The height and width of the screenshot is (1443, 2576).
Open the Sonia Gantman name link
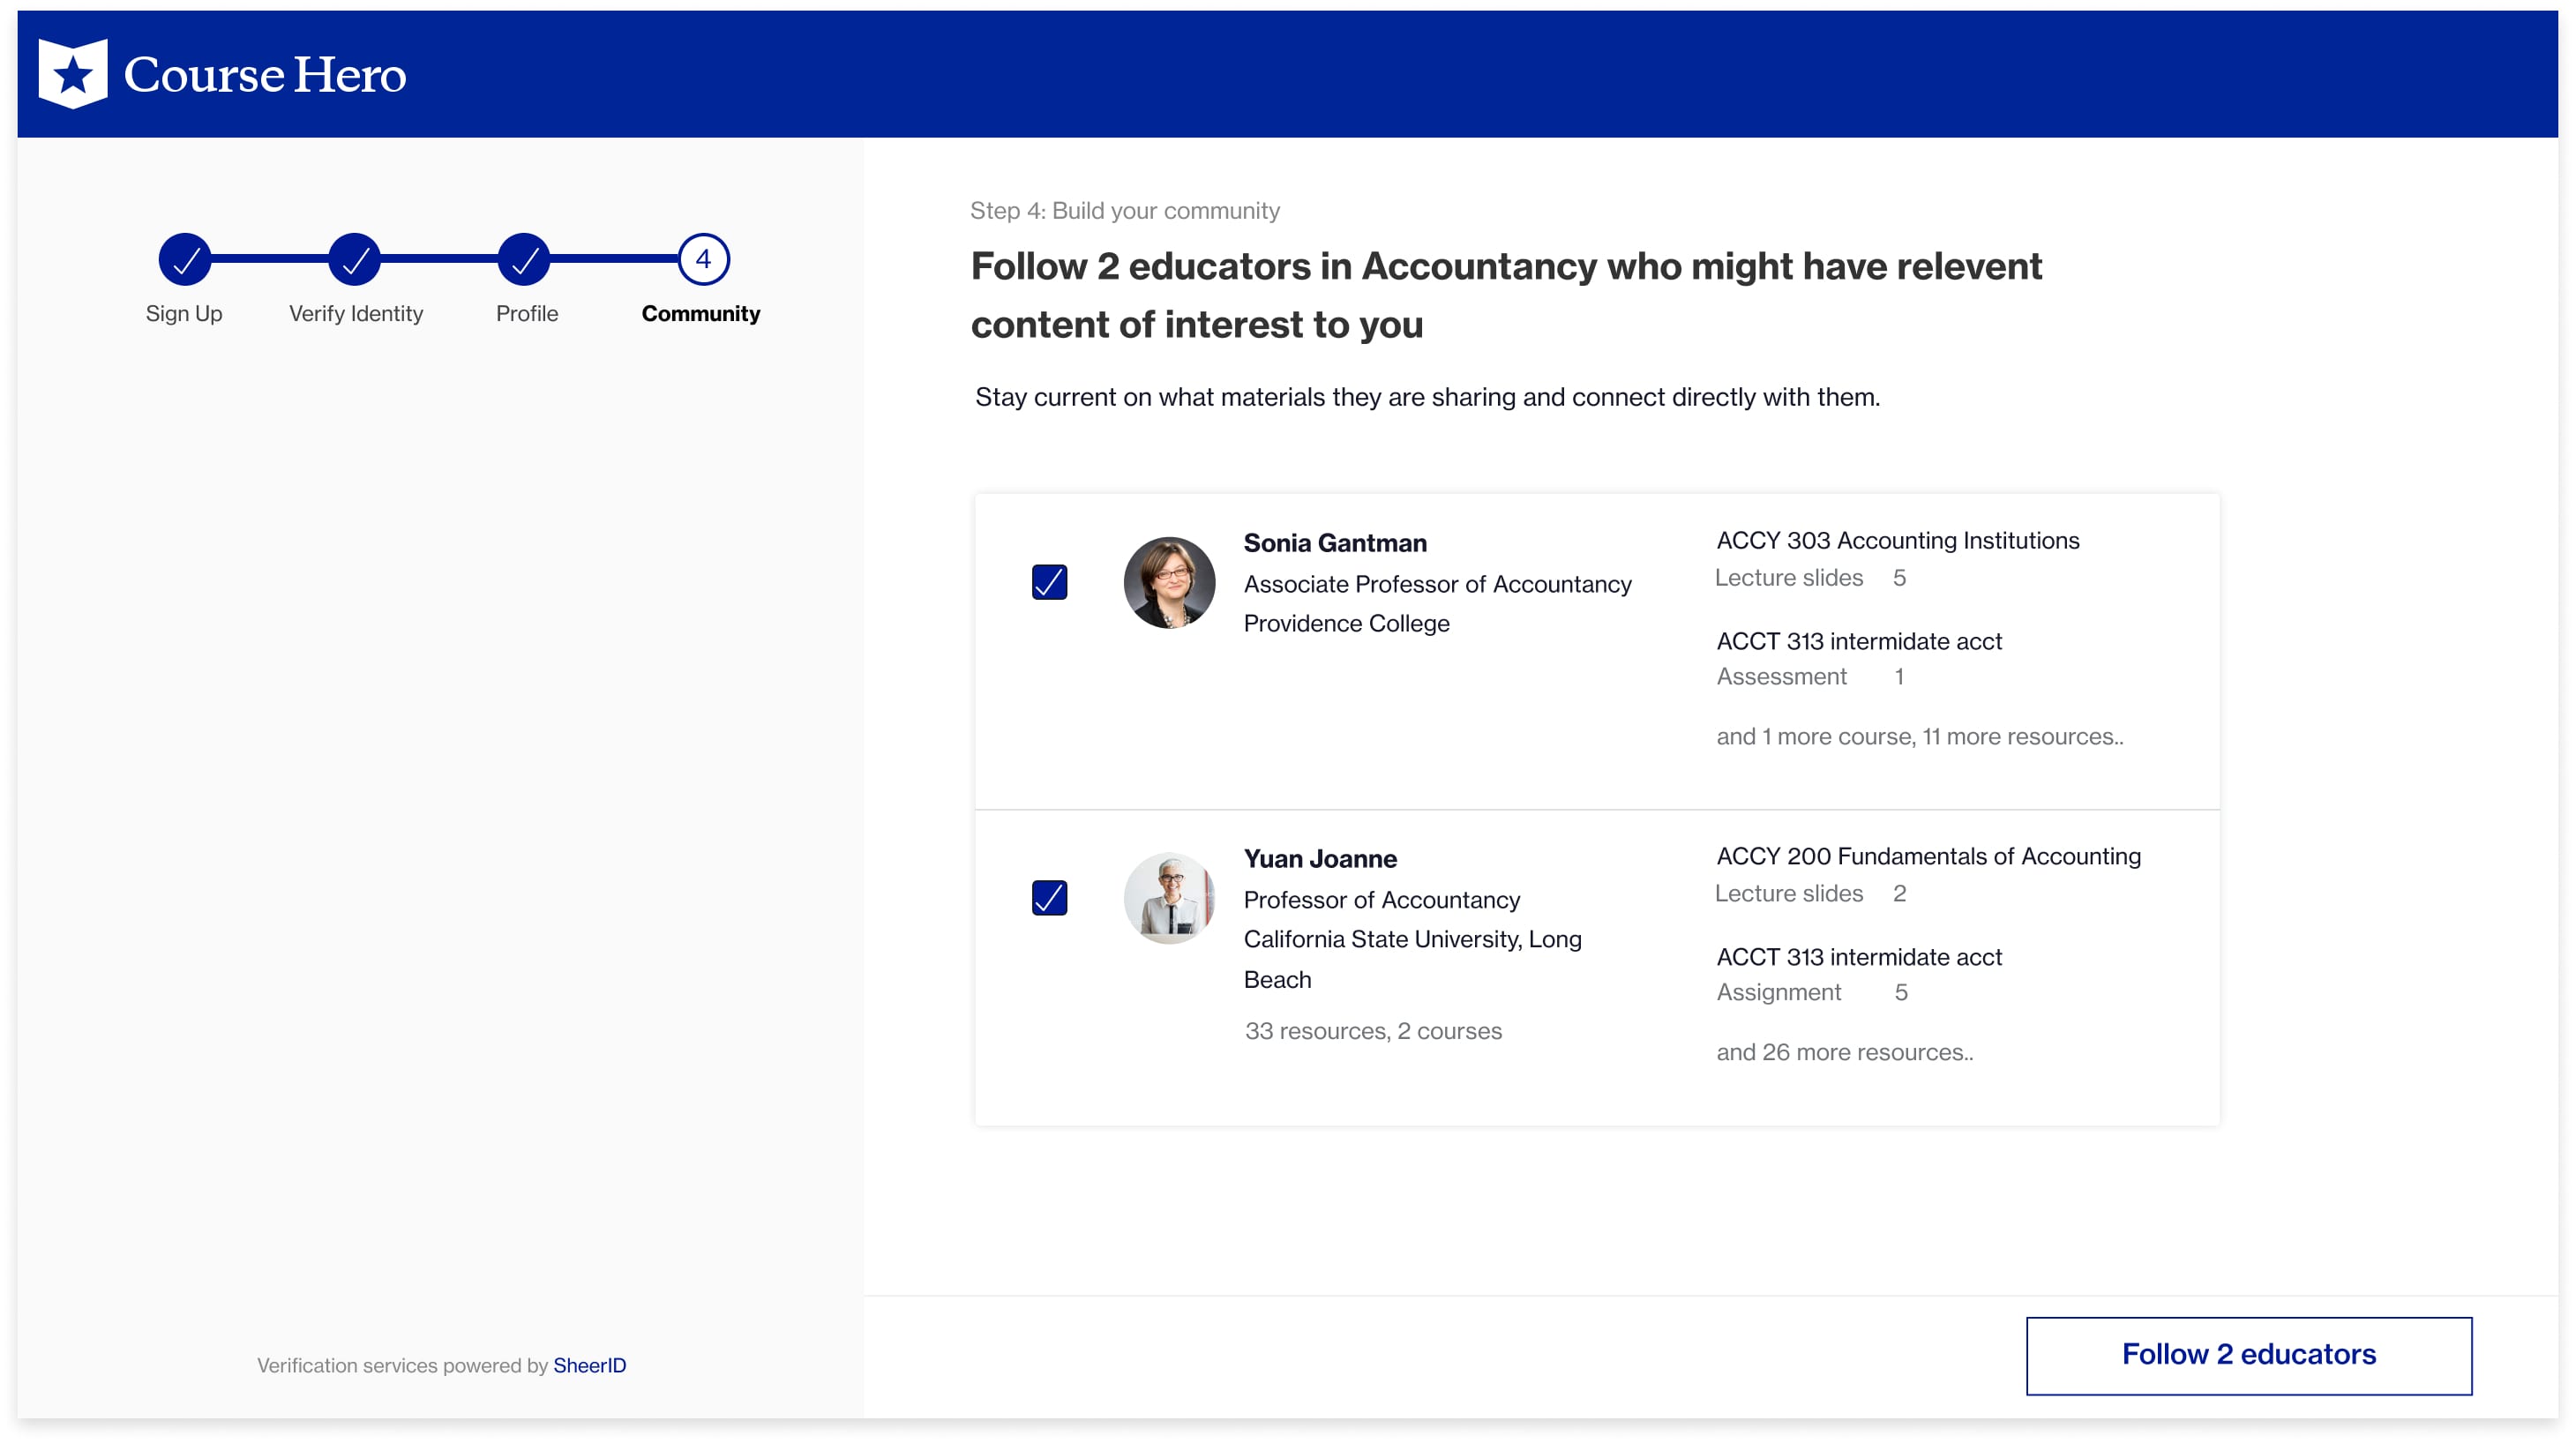[x=1334, y=543]
